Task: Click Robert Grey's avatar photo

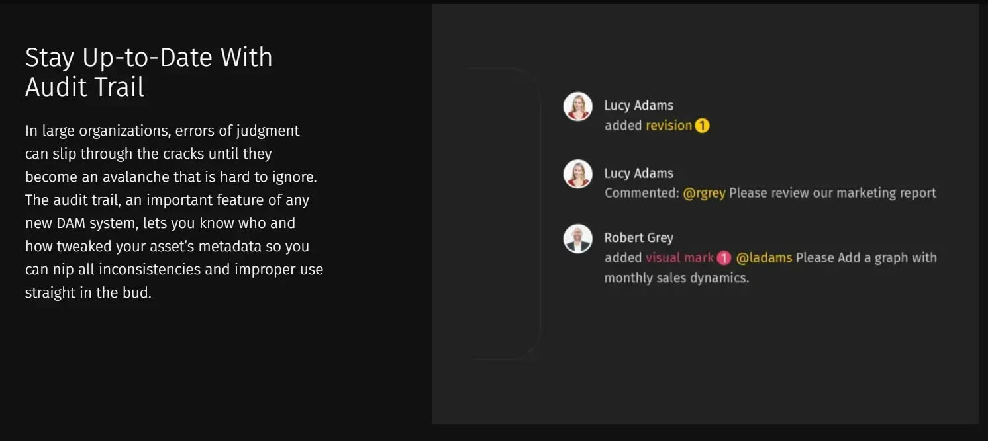Action: (x=577, y=239)
